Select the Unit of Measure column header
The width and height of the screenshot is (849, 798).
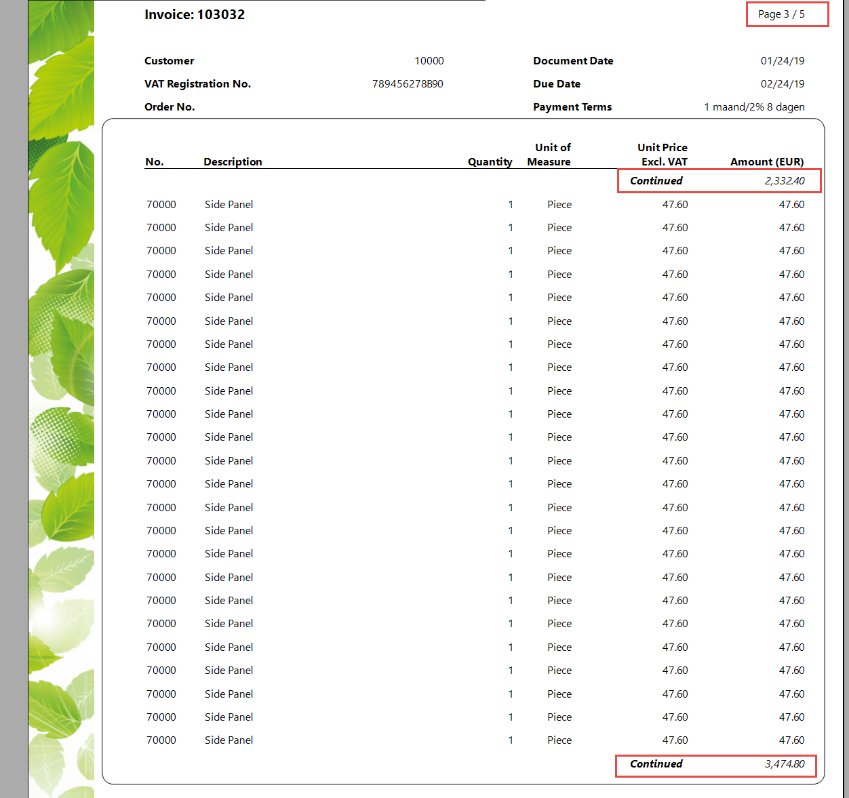(549, 155)
